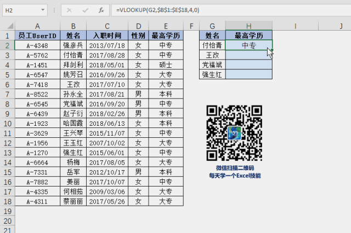Click name cell 岳军
Viewport: 351px width, 233px height.
(x=73, y=172)
